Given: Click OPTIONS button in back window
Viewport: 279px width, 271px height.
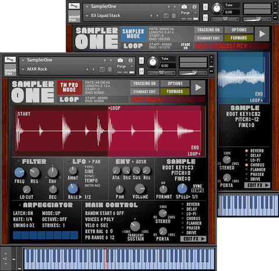Looking at the screenshot, I should [239, 30].
